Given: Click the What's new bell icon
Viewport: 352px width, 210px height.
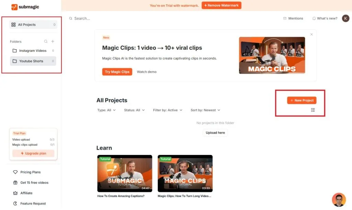Looking at the screenshot, I should (x=314, y=19).
